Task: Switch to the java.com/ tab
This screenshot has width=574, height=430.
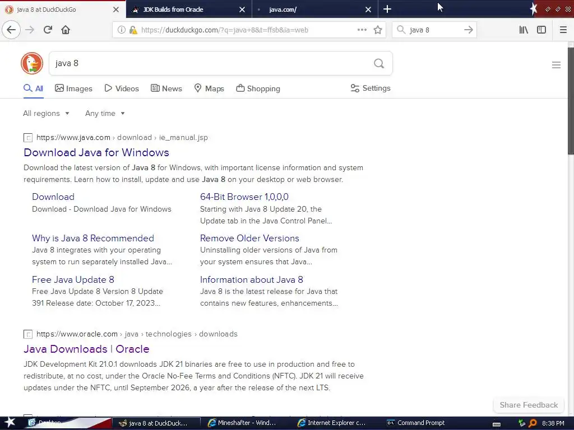Action: pos(315,10)
